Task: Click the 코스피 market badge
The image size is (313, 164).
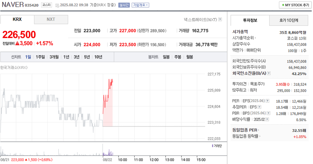Action: pyautogui.click(x=47, y=5)
